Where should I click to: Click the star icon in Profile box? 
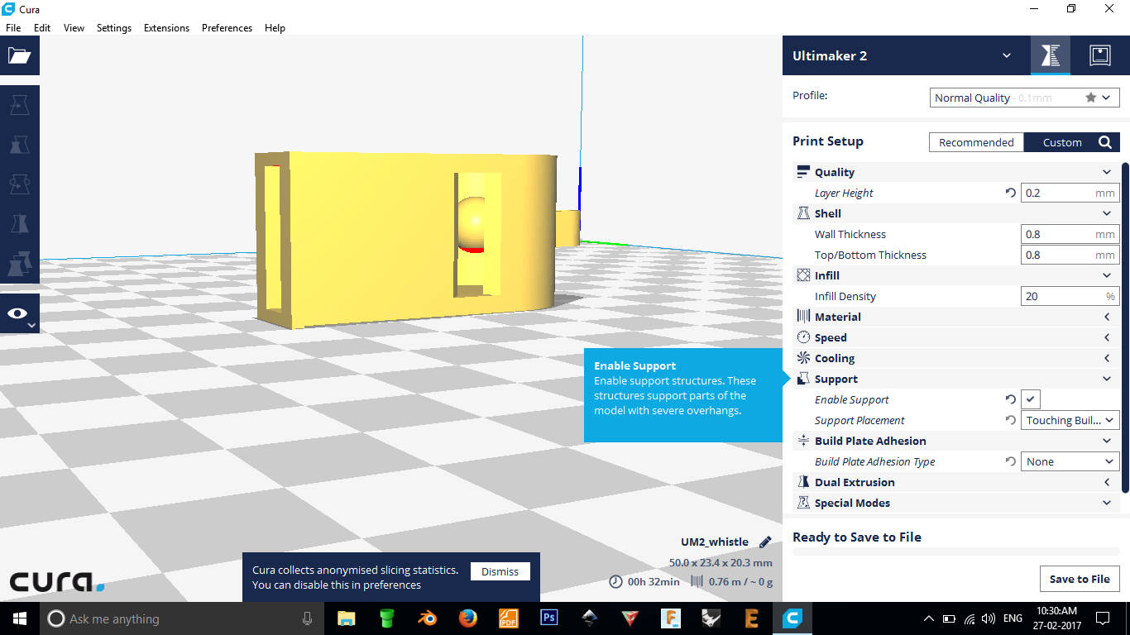tap(1091, 98)
